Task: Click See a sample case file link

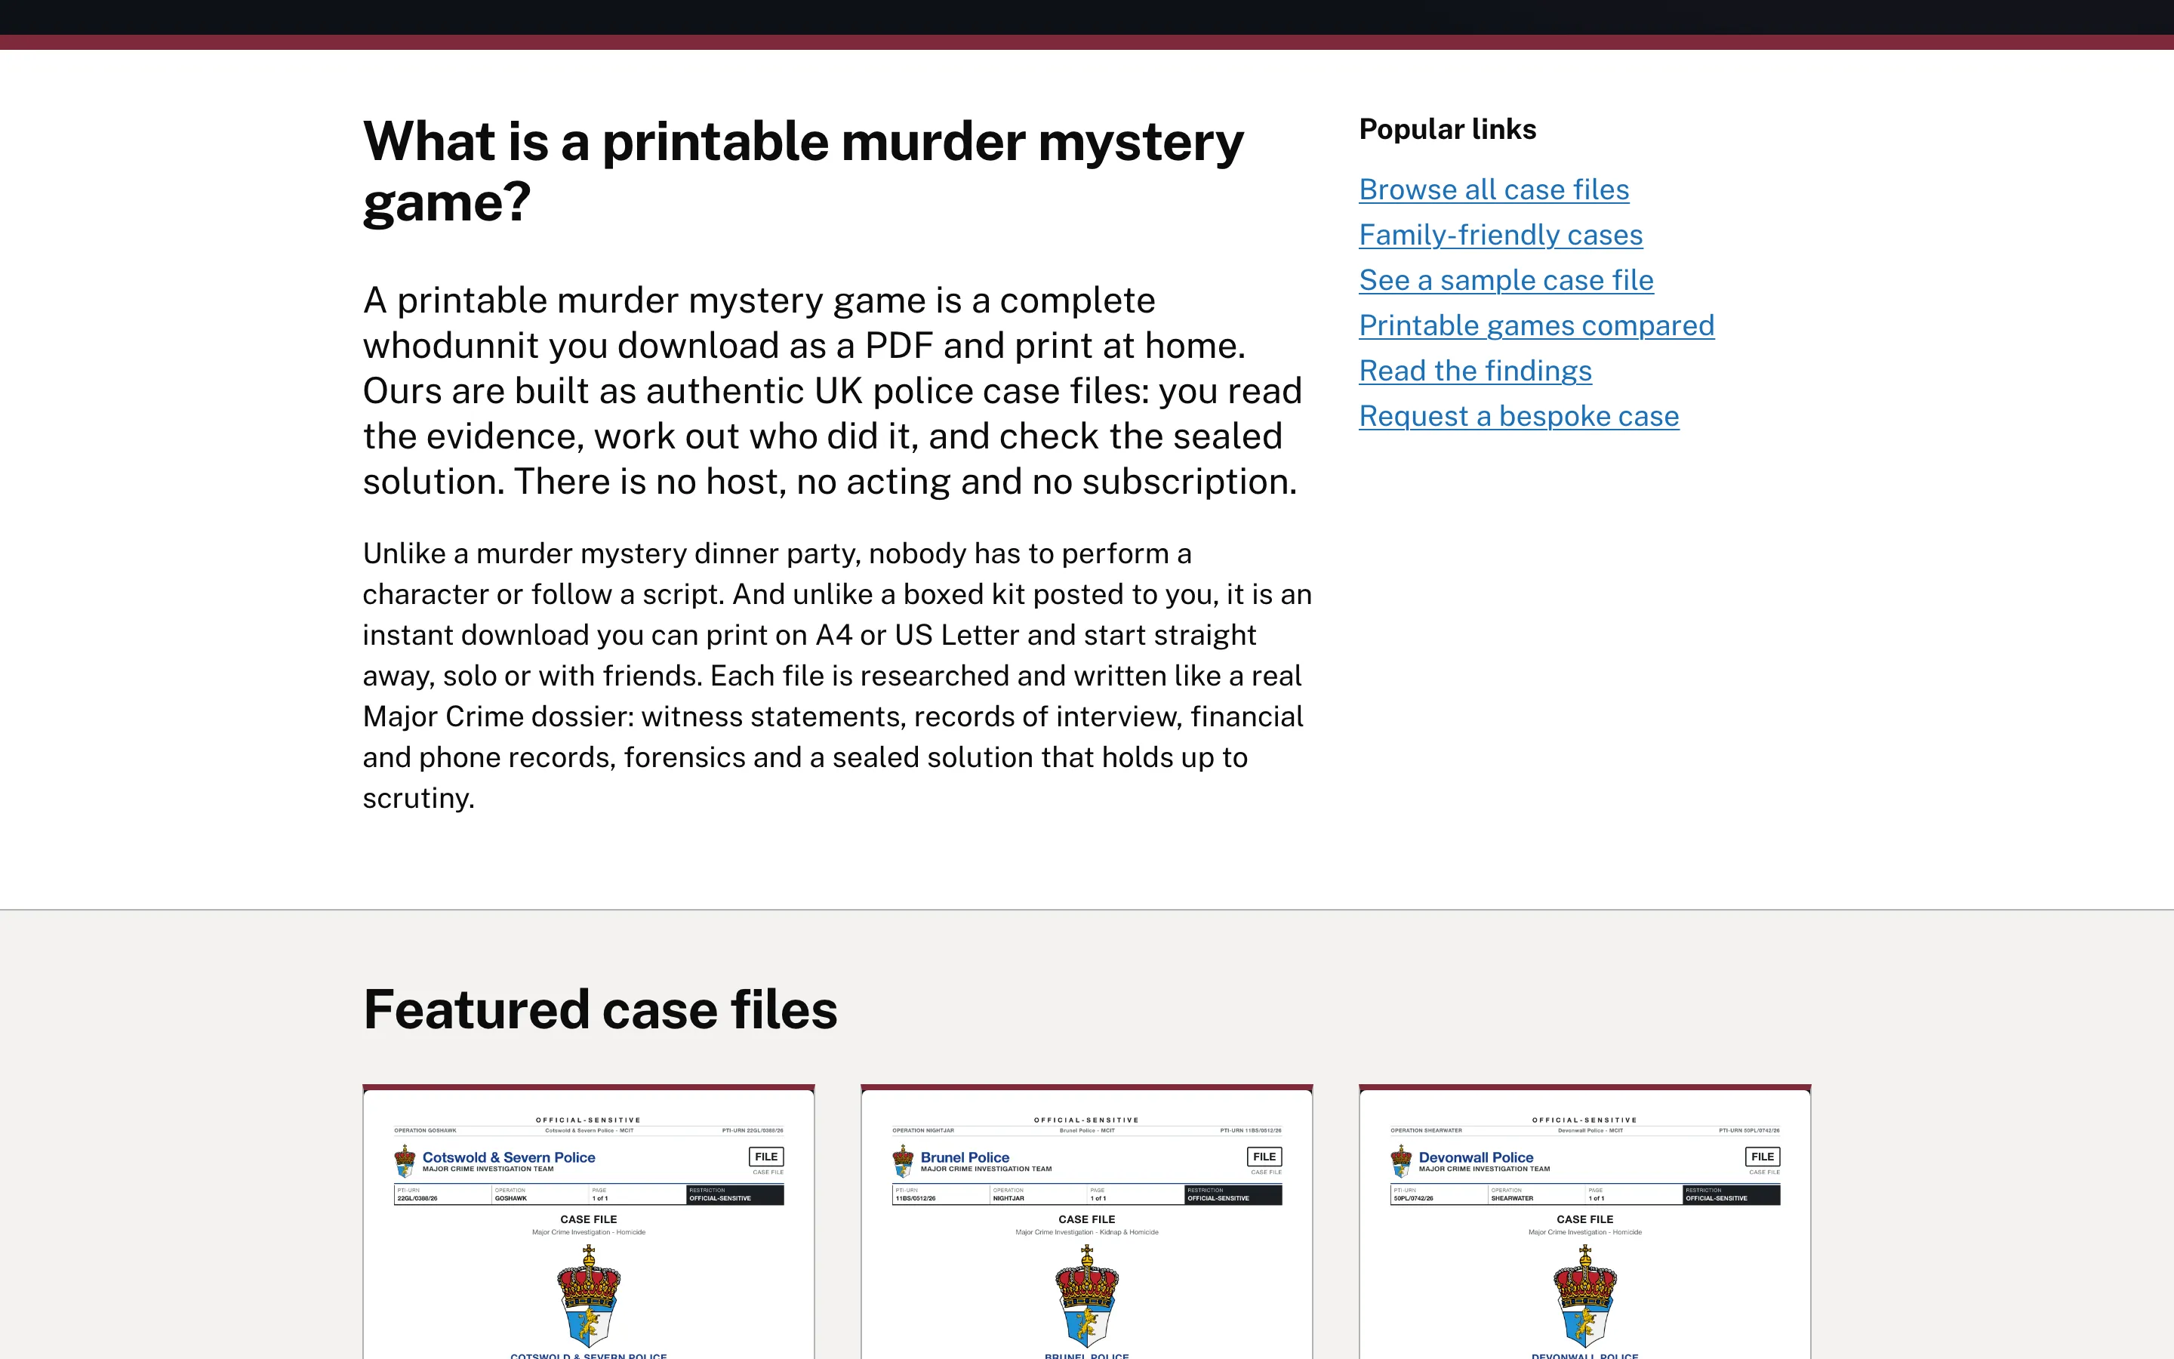Action: [1506, 280]
